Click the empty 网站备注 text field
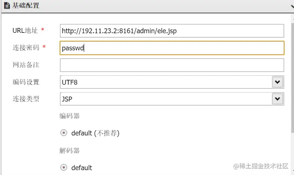 coord(172,65)
